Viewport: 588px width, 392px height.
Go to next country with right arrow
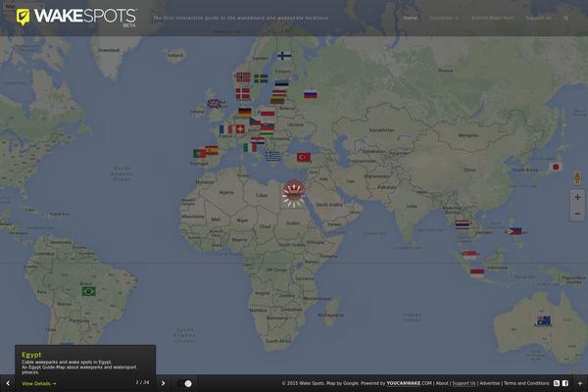(x=163, y=383)
